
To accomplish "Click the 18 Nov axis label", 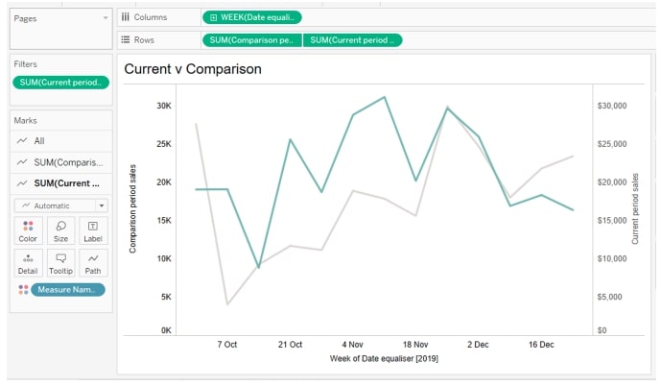I will click(415, 345).
